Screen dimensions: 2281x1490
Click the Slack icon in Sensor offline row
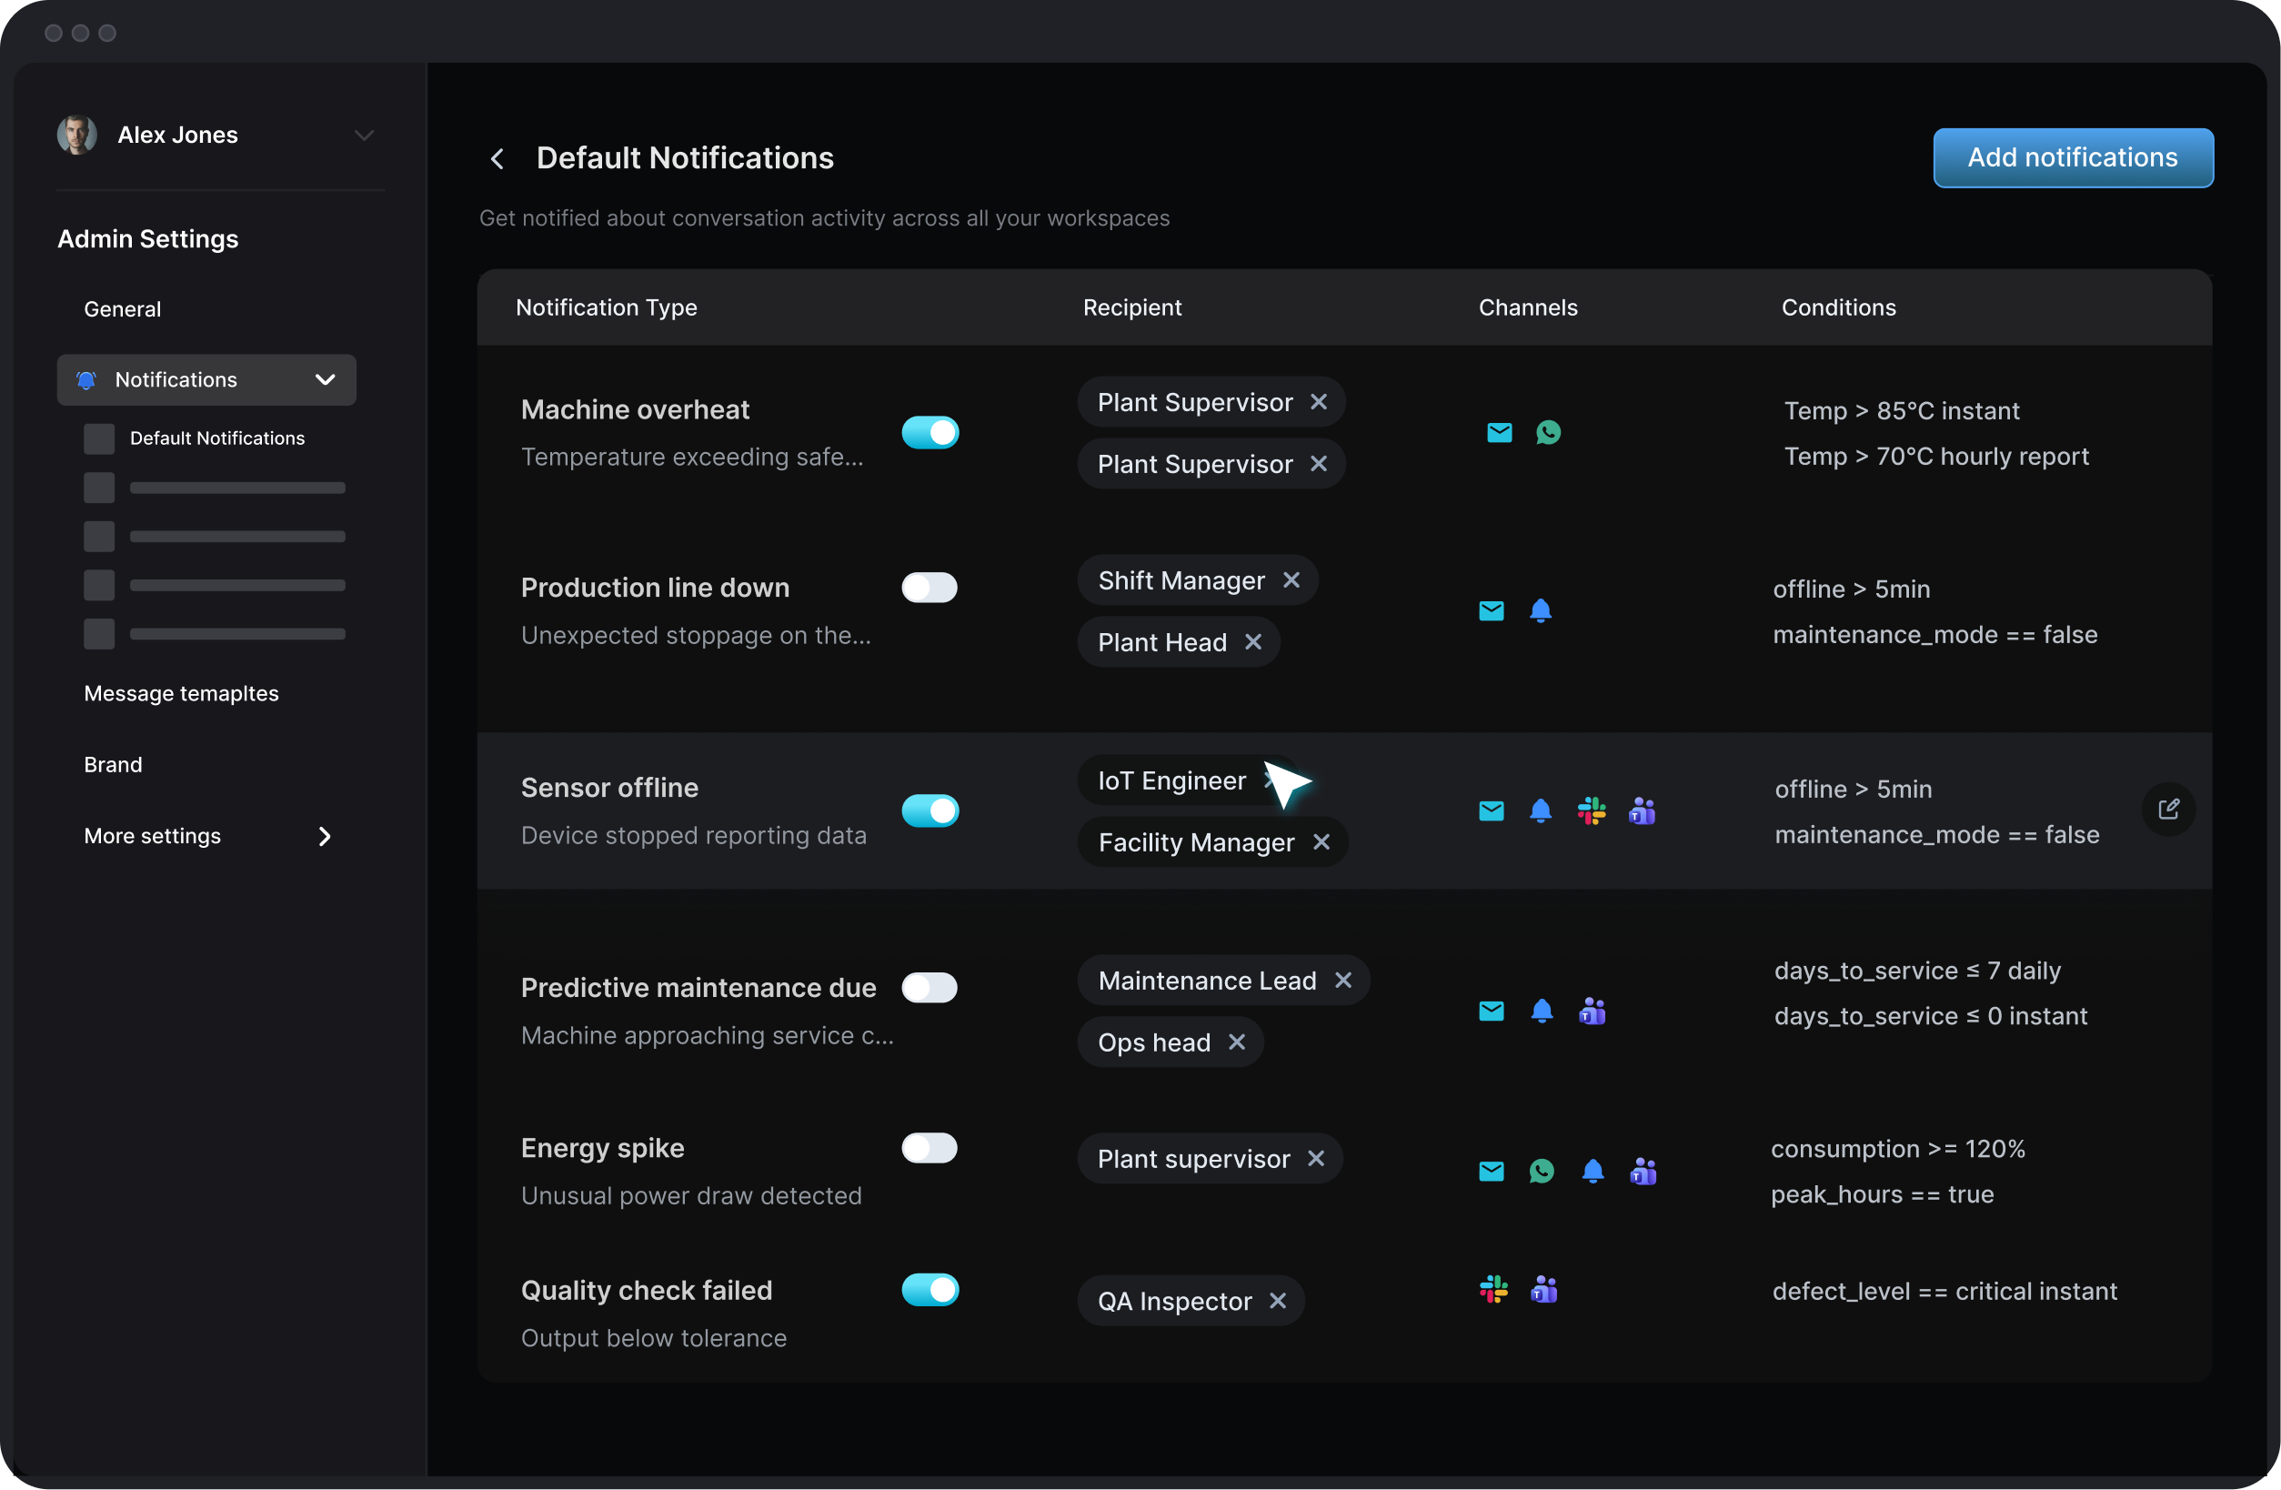(1591, 811)
